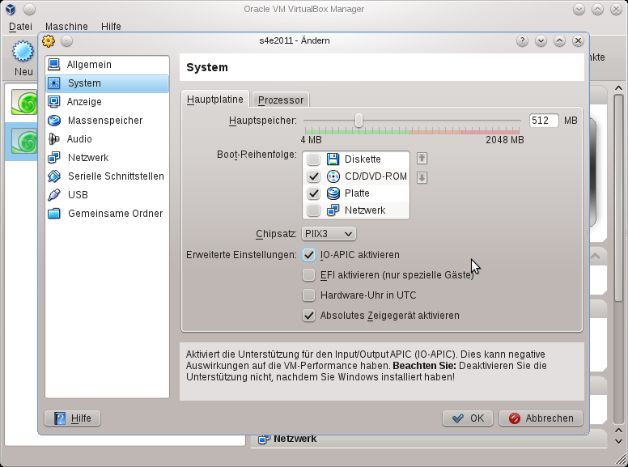Image resolution: width=628 pixels, height=467 pixels.
Task: Click the round button beside cube icon in main title bar
Action: tap(30, 9)
